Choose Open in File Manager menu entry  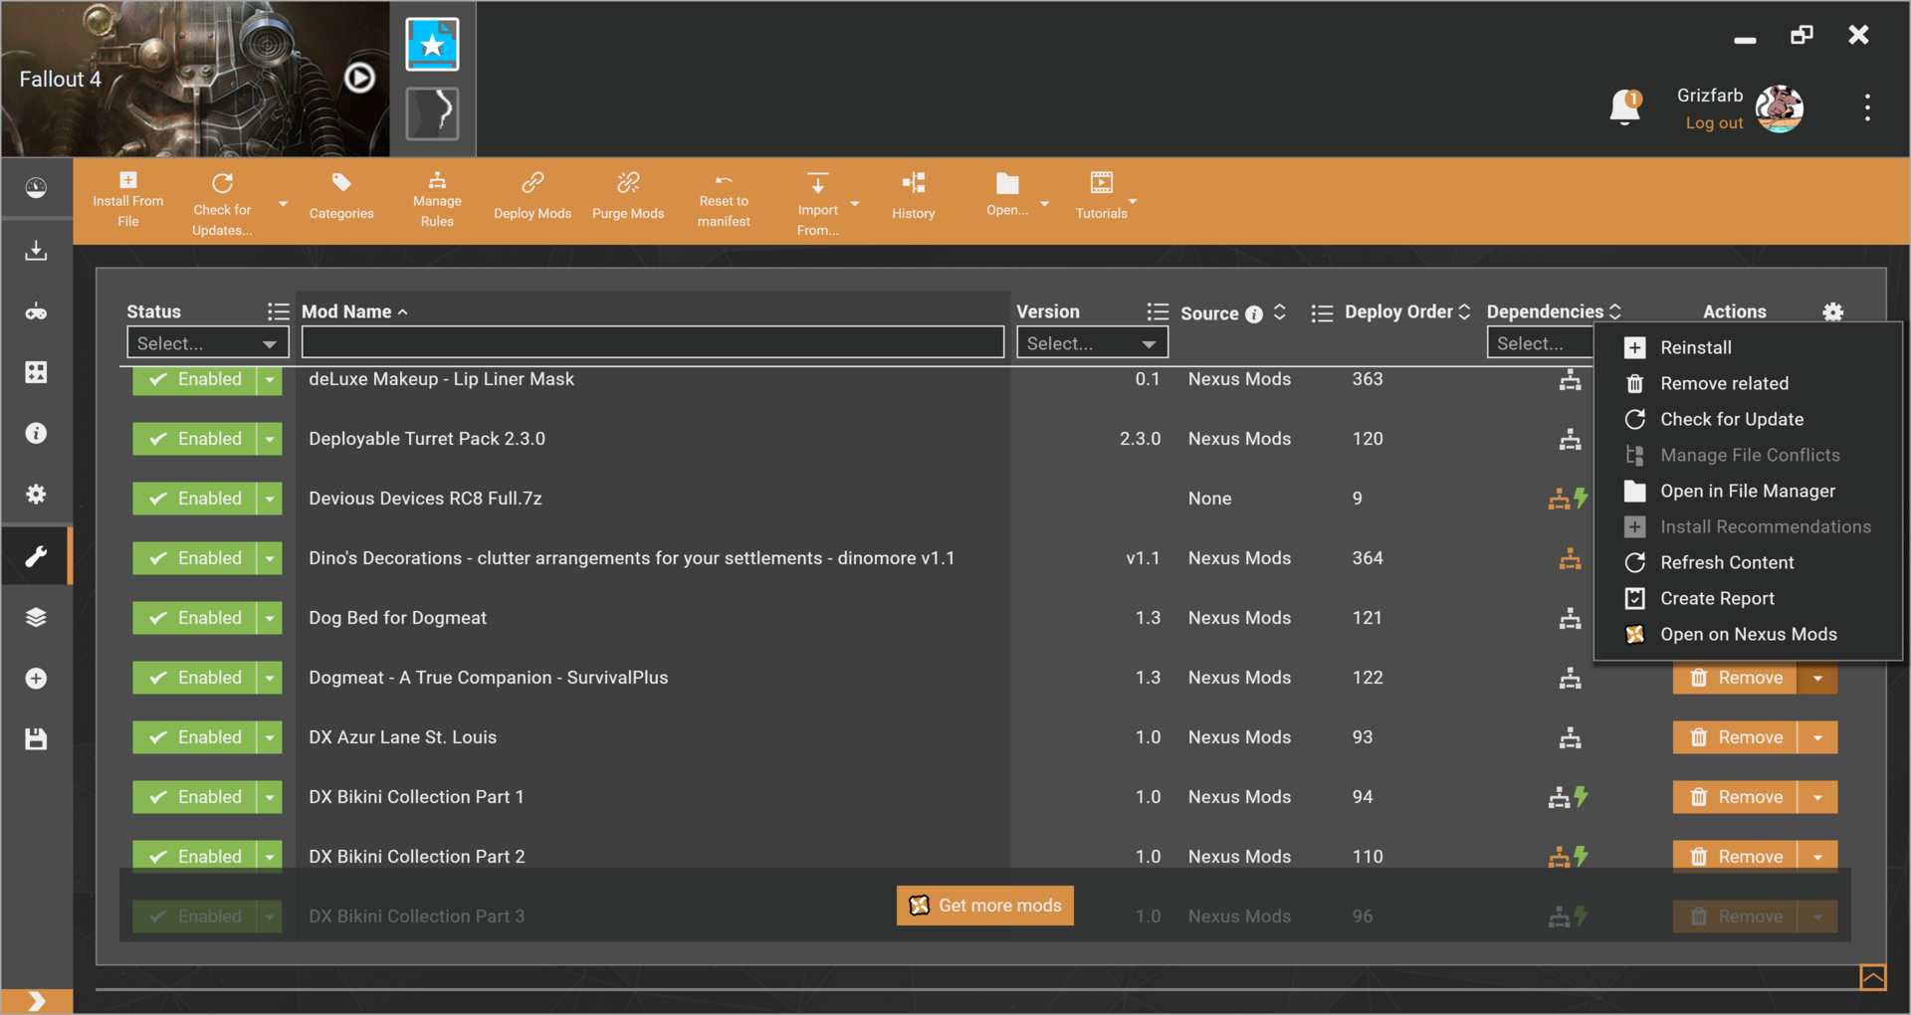click(1748, 491)
